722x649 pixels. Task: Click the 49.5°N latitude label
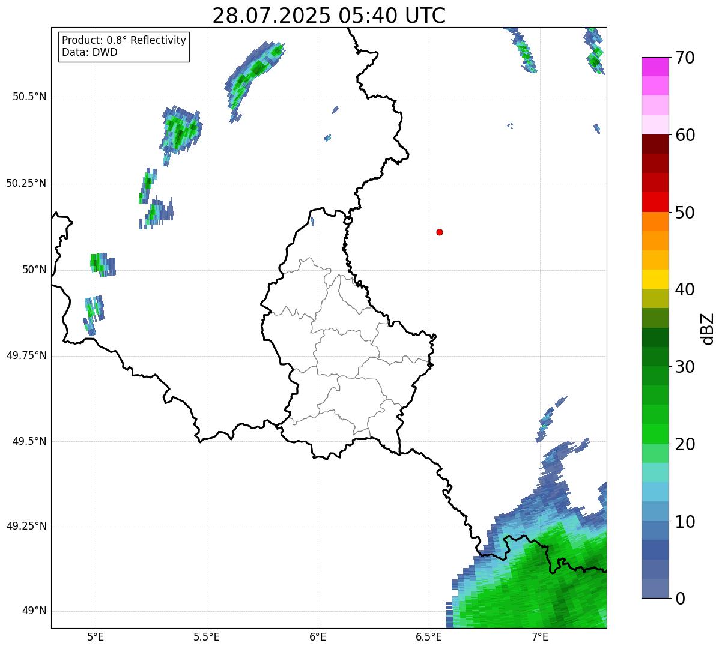pos(29,441)
